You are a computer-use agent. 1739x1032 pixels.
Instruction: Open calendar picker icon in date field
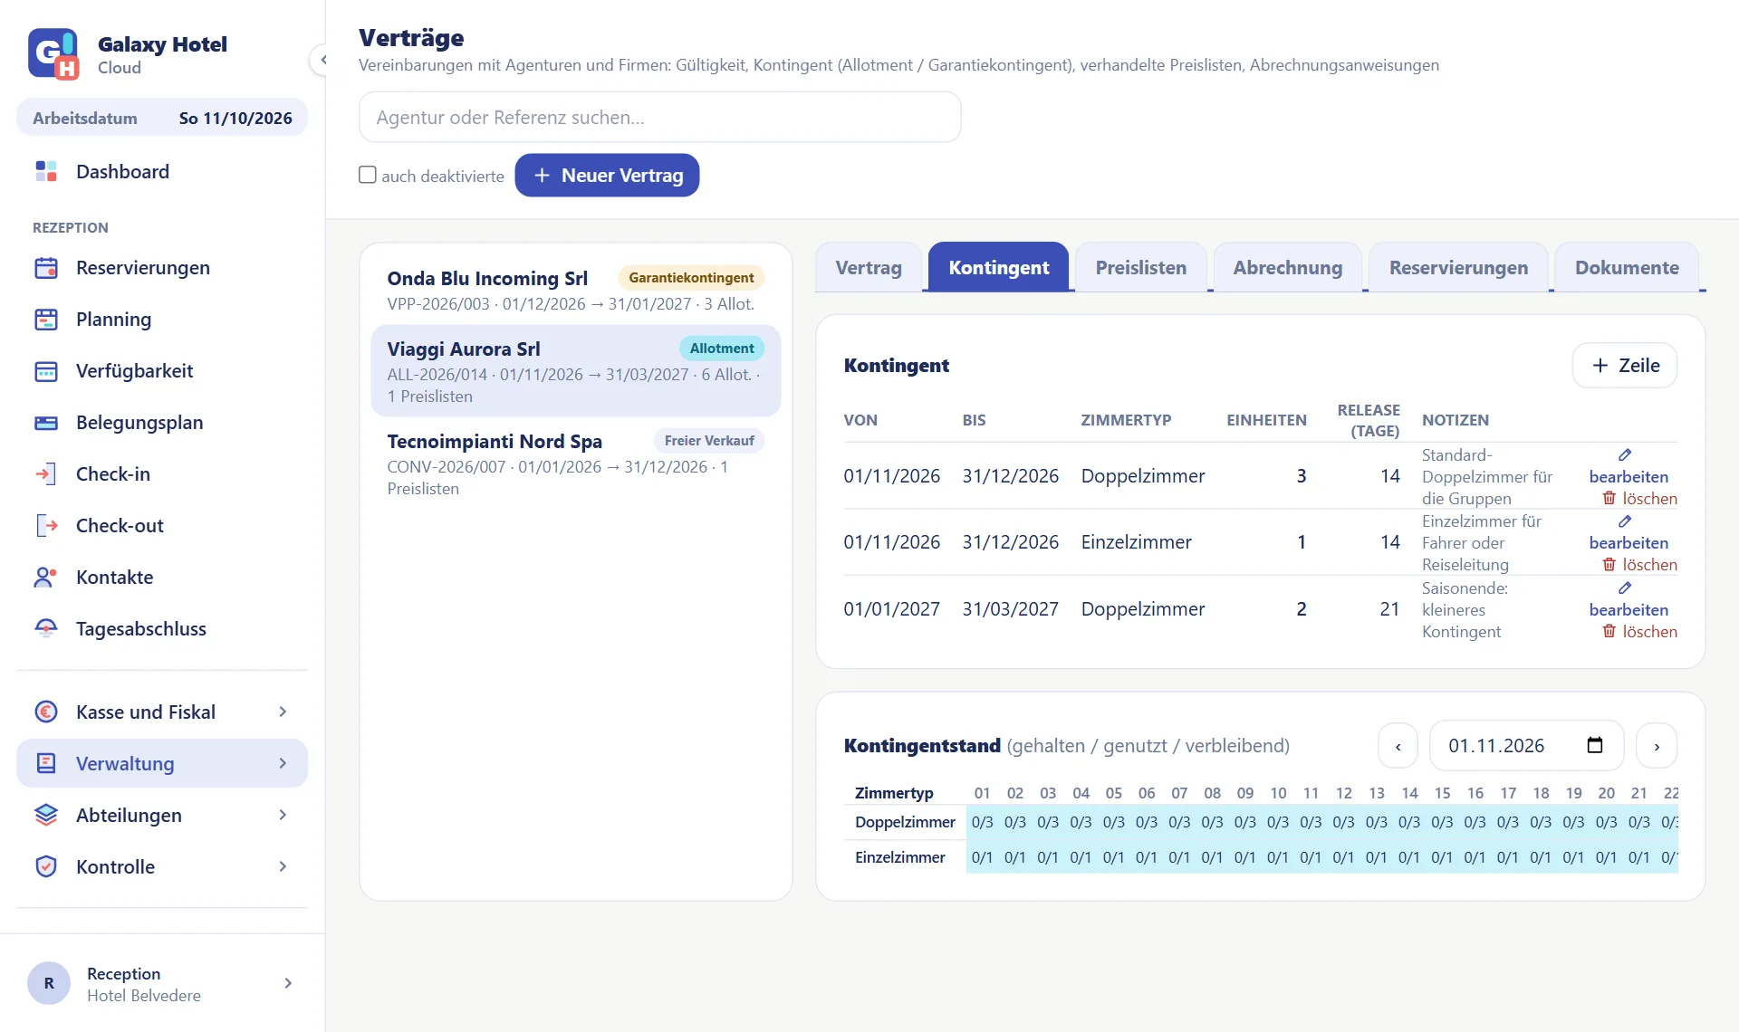tap(1595, 745)
